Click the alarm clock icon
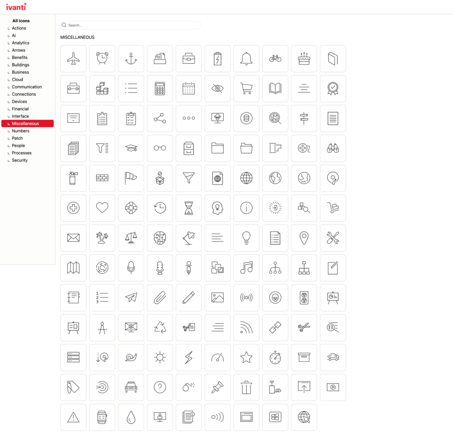The image size is (453, 443). coord(102,58)
